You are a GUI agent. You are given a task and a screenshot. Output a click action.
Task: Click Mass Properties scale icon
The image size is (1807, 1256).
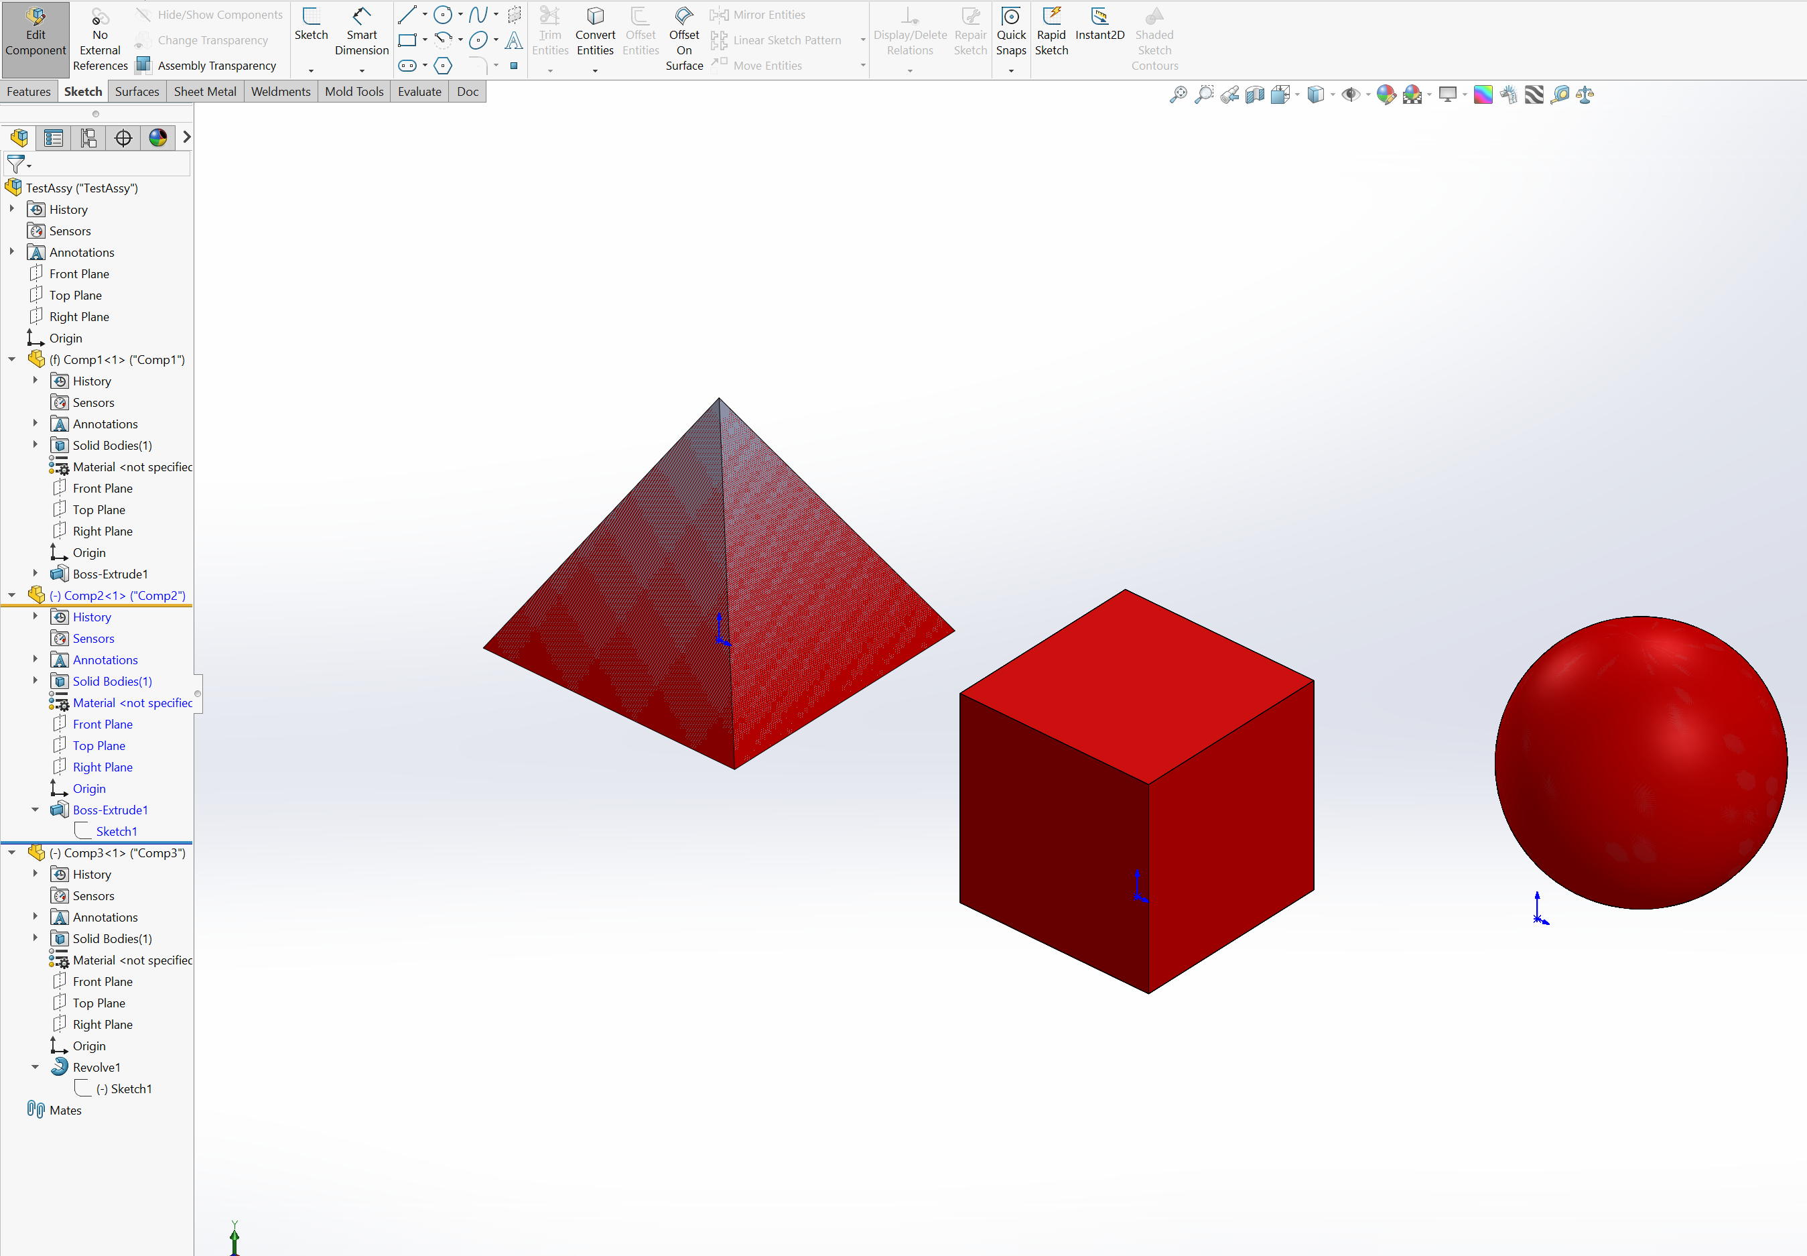click(x=1585, y=95)
